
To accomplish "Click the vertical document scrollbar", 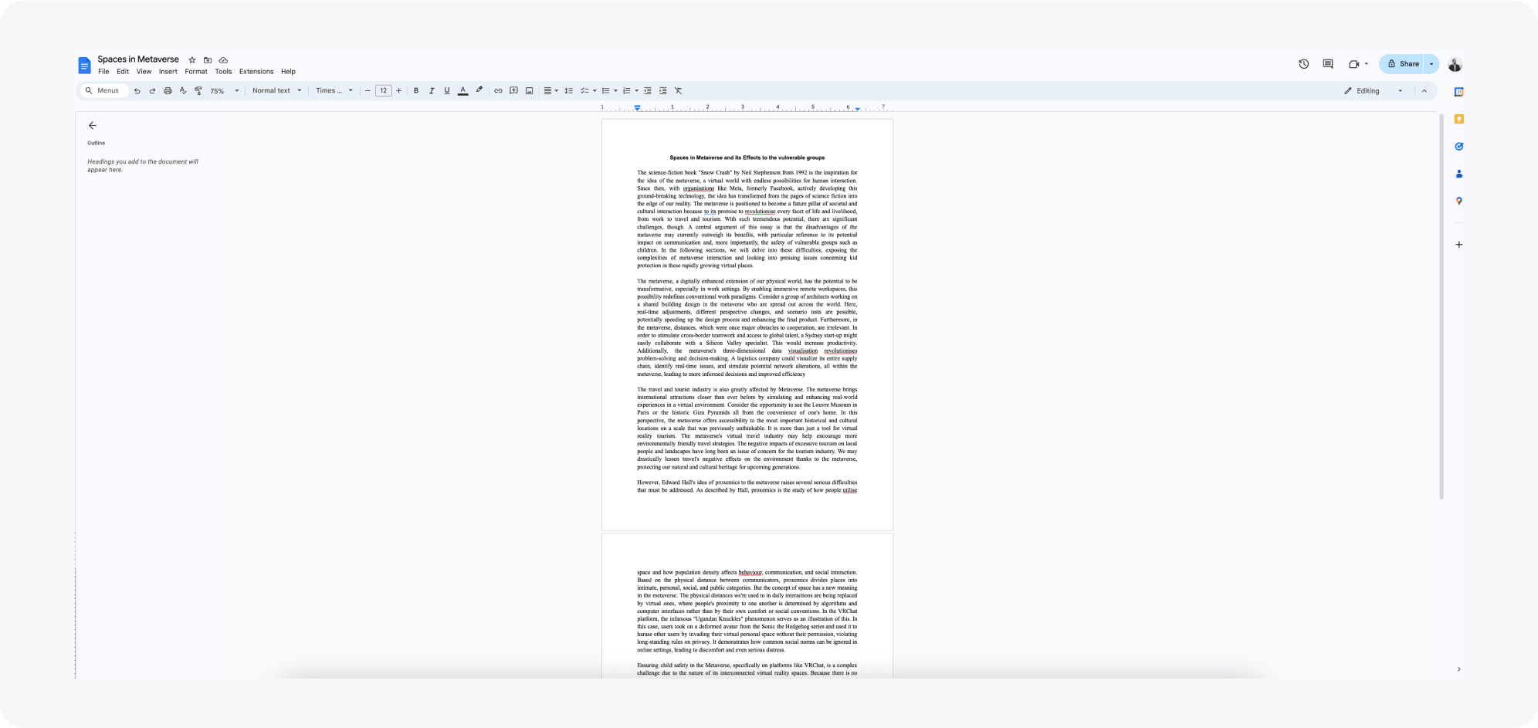I will 1441,306.
